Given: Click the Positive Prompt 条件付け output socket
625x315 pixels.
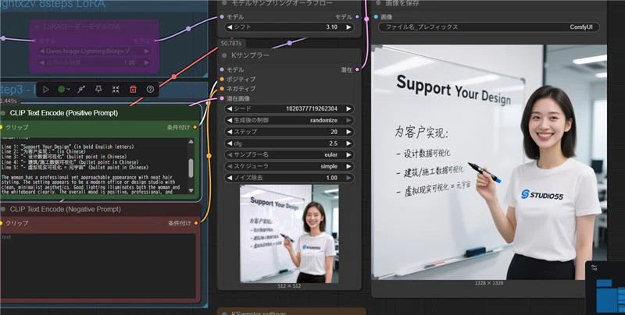Looking at the screenshot, I should [x=195, y=127].
